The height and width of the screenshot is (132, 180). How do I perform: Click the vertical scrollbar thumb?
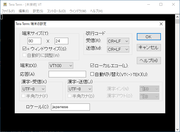177,21
